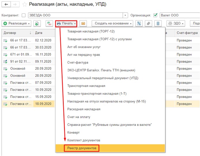200x156 pixels.
Task: Select the 07.09.2020 date cell
Action: tap(44, 83)
